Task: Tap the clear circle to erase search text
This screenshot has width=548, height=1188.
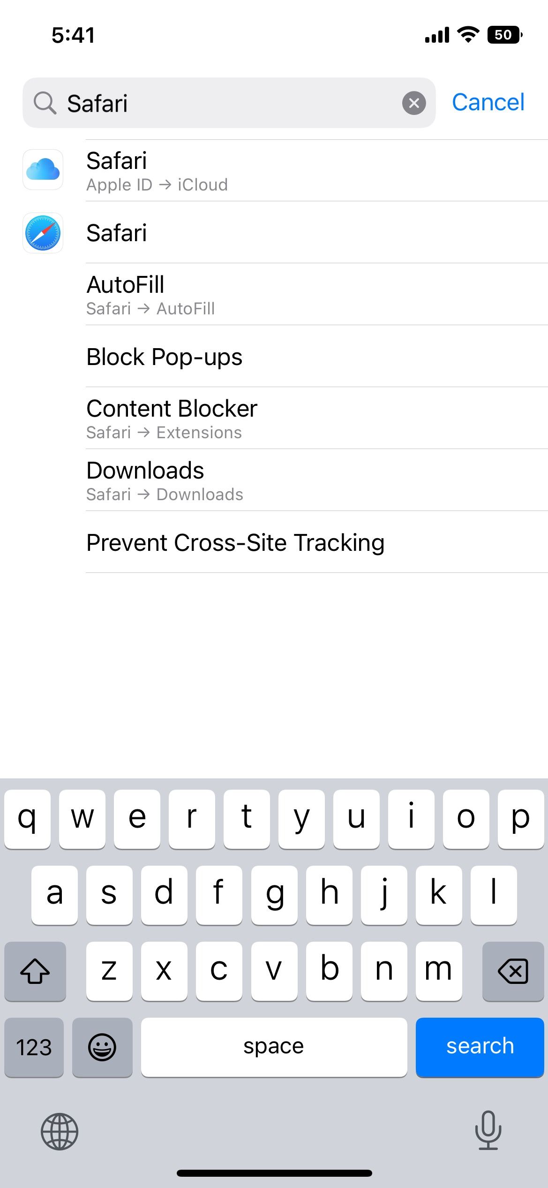Action: tap(413, 103)
